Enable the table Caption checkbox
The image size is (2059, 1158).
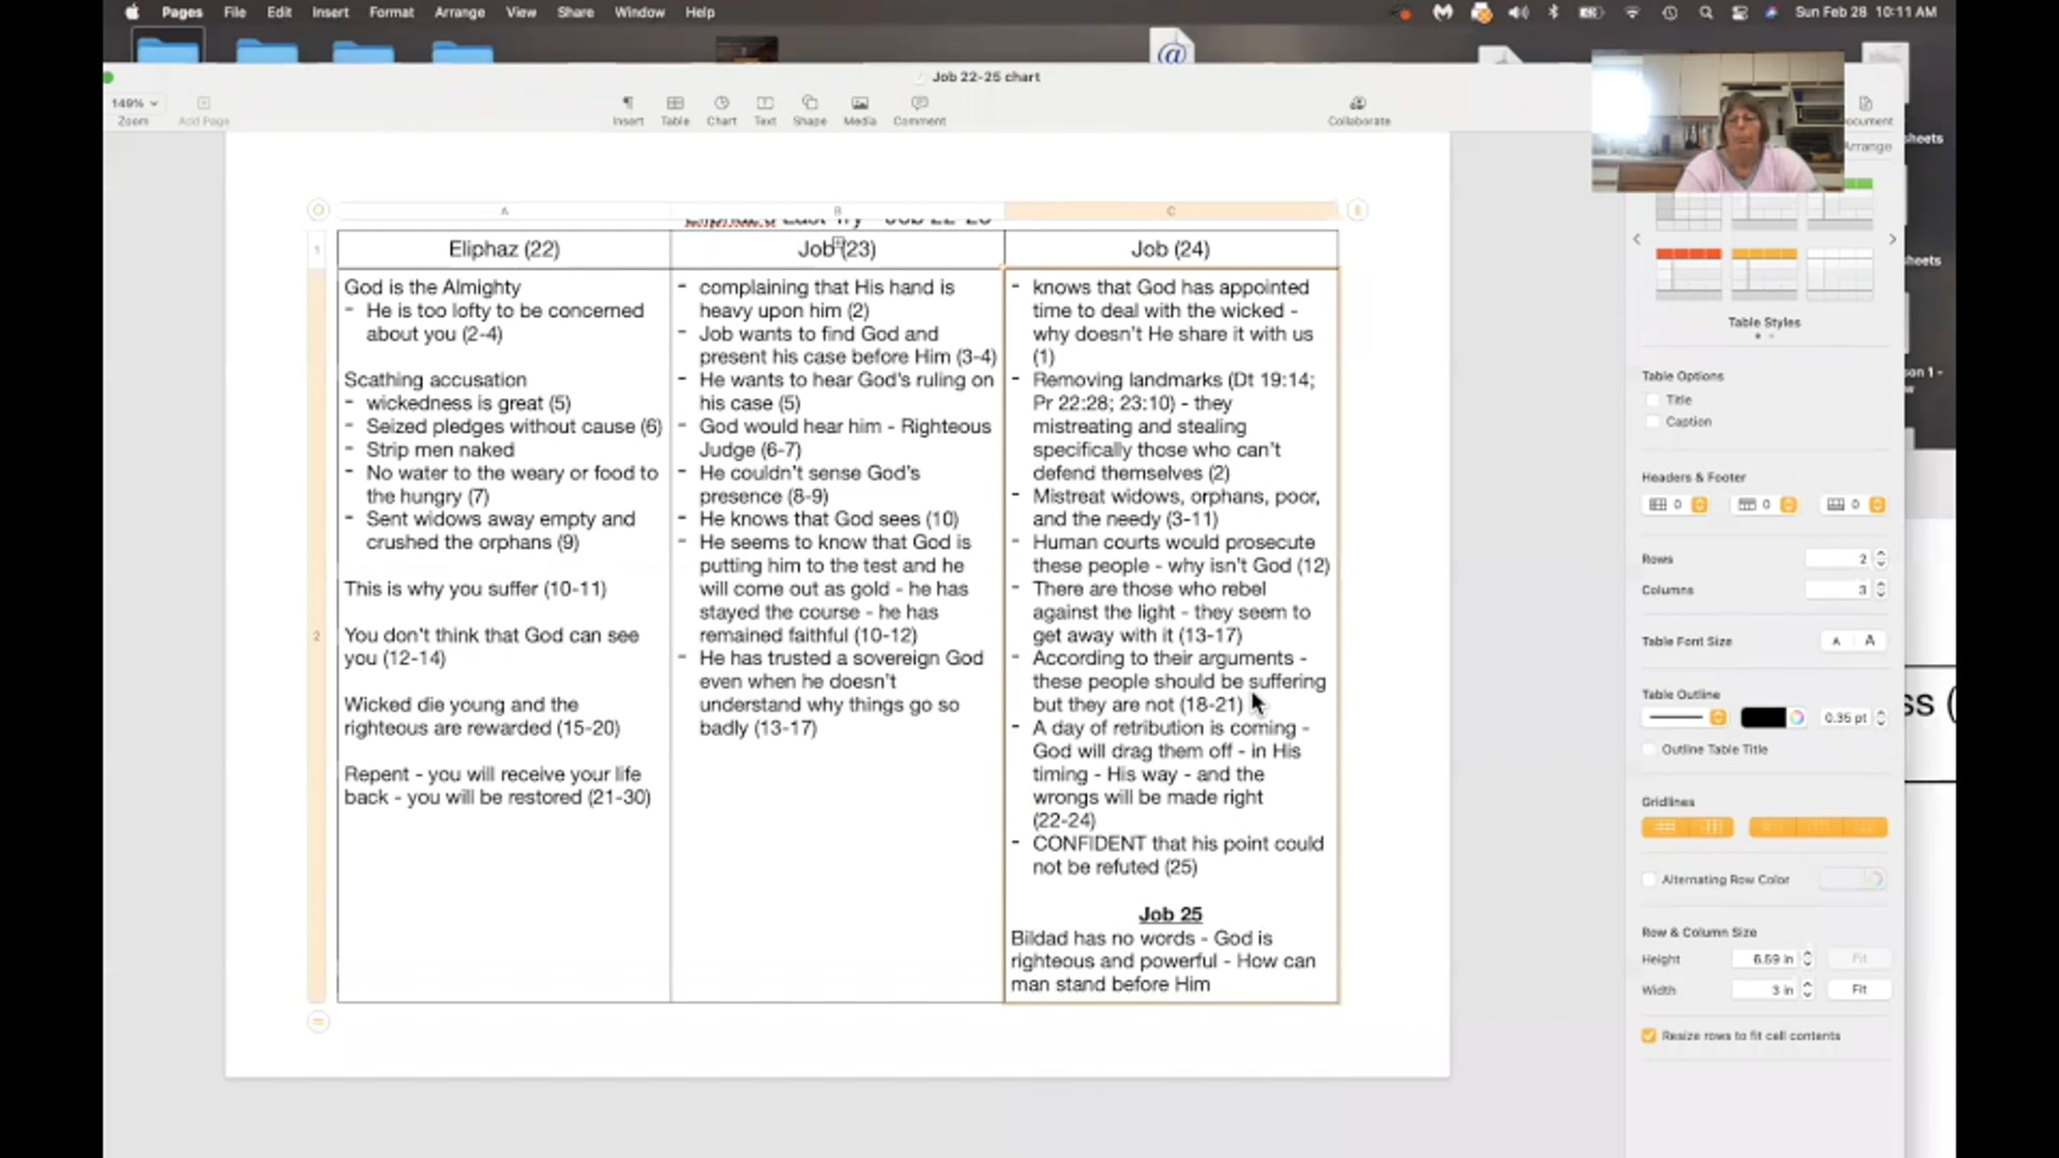tap(1653, 421)
